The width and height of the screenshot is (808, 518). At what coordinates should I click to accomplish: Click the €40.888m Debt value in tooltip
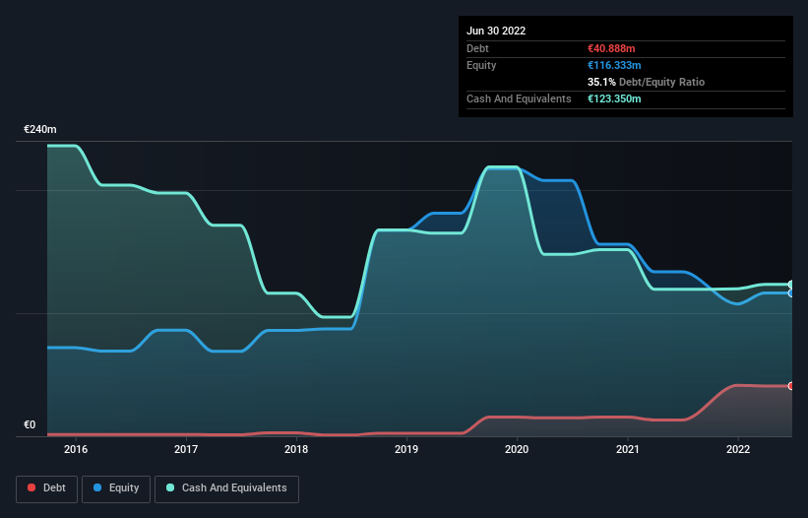click(x=611, y=48)
